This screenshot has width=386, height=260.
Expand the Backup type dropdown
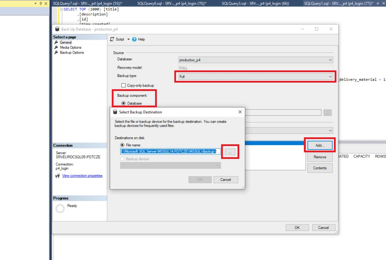[330, 76]
